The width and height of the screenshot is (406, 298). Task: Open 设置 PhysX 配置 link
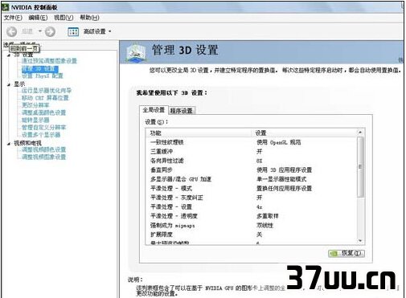[43, 76]
